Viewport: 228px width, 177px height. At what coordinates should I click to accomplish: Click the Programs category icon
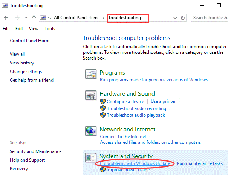pyautogui.click(x=91, y=75)
